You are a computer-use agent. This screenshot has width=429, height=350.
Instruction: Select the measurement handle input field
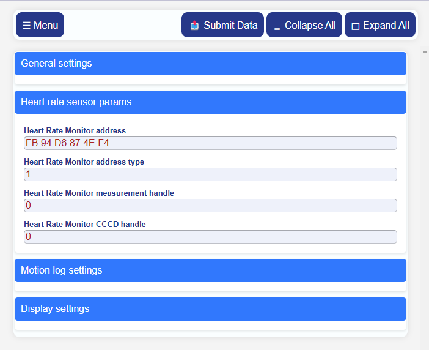pyautogui.click(x=210, y=206)
